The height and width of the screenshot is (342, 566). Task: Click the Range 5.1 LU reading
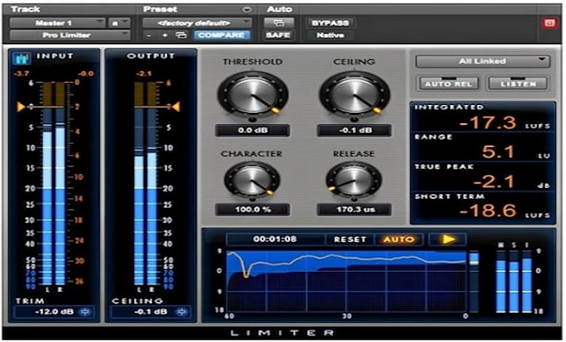tap(498, 152)
